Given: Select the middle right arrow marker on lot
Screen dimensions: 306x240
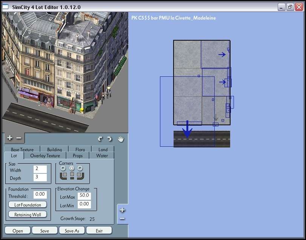Looking at the screenshot, I should point(222,82).
